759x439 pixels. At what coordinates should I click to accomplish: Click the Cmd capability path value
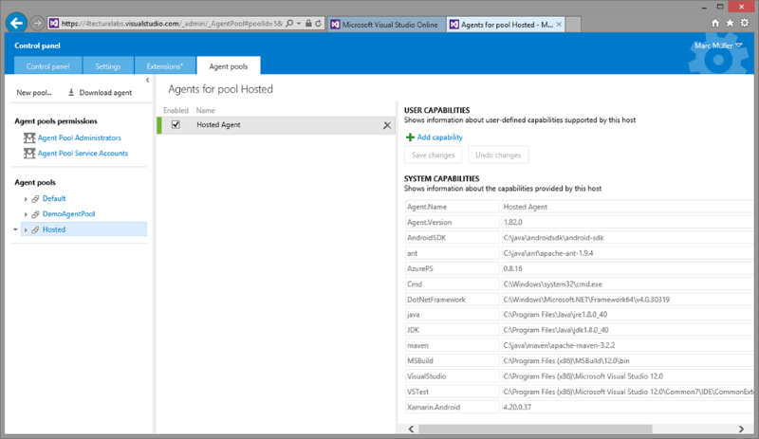[553, 284]
